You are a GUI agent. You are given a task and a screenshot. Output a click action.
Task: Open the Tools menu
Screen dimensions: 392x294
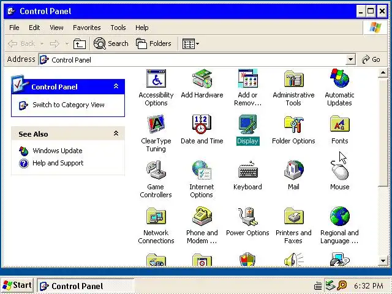click(x=118, y=28)
